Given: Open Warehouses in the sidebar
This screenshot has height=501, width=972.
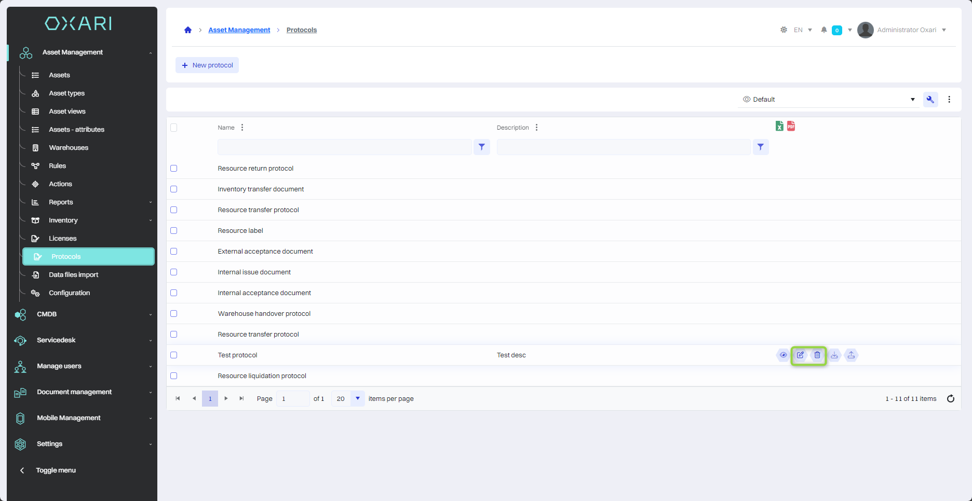Looking at the screenshot, I should [x=69, y=148].
